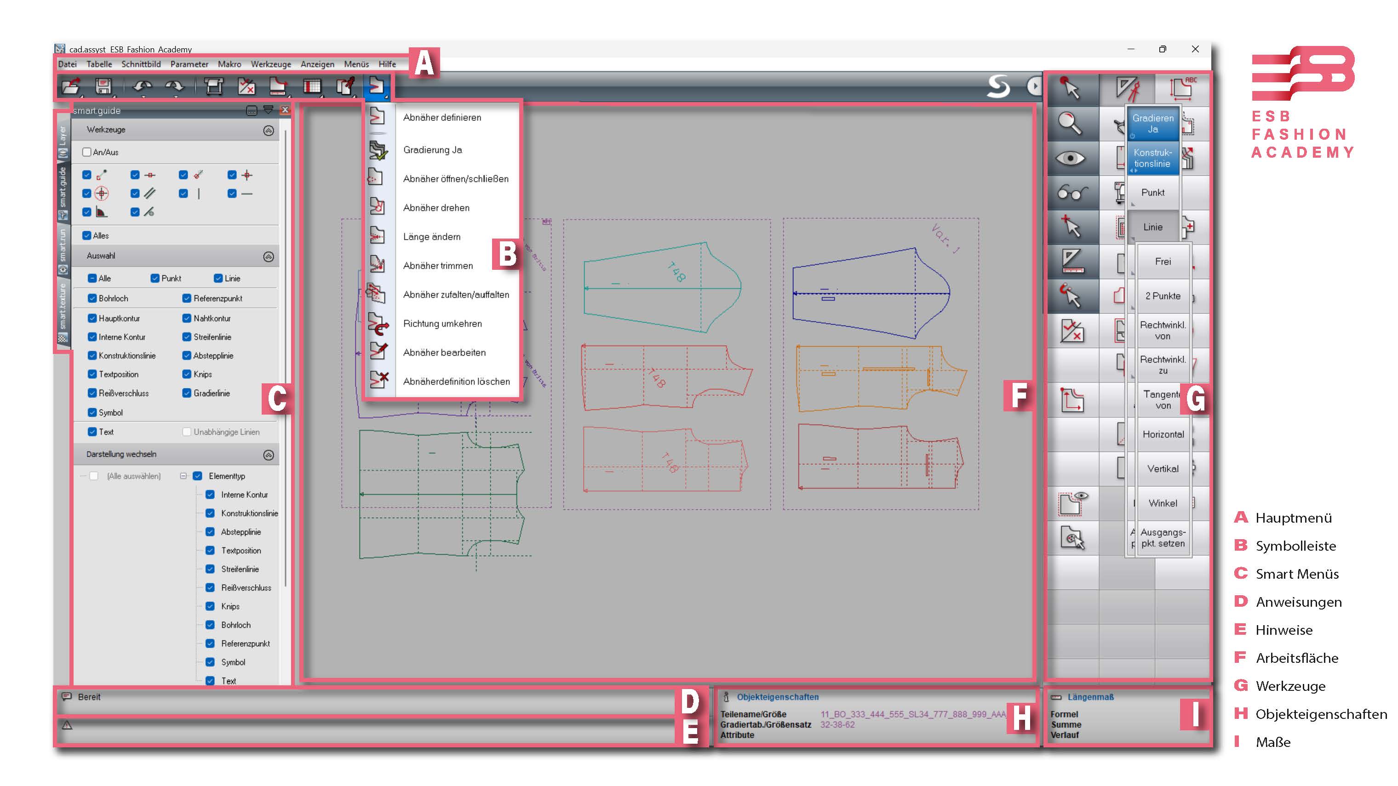1398x786 pixels.
Task: Toggle the An/Aus checkbox
Action: click(86, 152)
